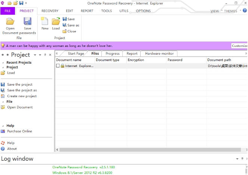Check the Internet Explore... document checkbox

(58, 66)
